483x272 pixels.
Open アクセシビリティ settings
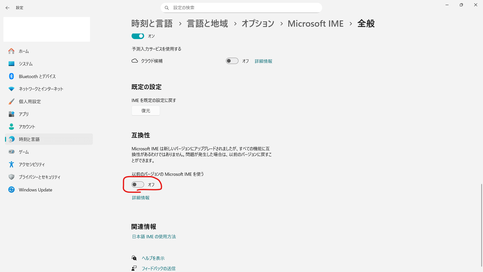click(x=31, y=164)
